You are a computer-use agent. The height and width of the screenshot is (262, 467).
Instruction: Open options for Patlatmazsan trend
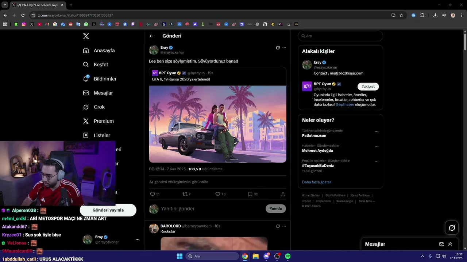tap(377, 132)
